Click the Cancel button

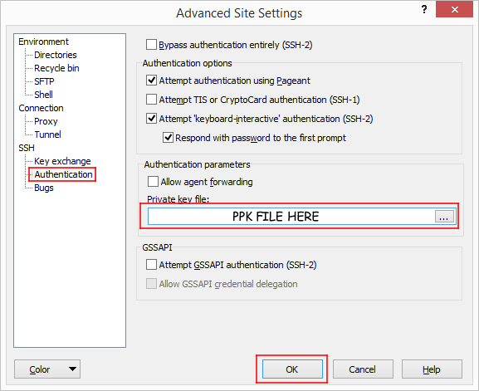363,369
